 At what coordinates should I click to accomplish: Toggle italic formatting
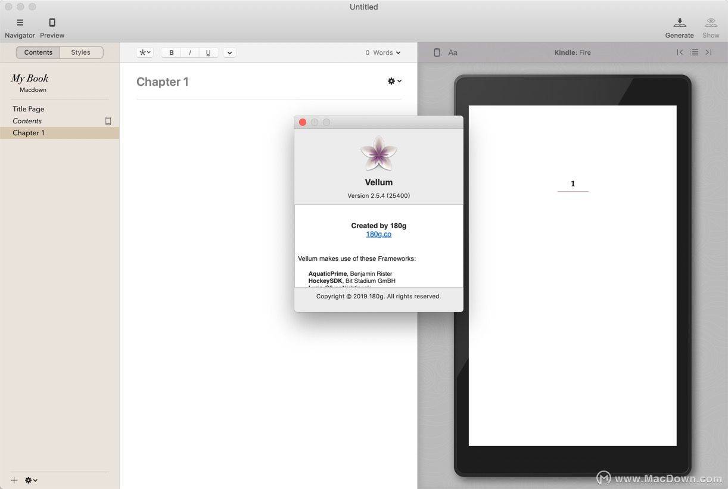pyautogui.click(x=190, y=52)
